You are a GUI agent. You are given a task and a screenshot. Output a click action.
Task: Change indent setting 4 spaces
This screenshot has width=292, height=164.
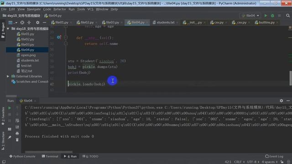coord(270,162)
